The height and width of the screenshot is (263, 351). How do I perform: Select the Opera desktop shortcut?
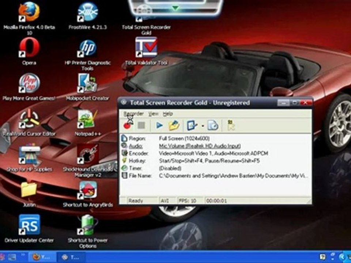29,52
